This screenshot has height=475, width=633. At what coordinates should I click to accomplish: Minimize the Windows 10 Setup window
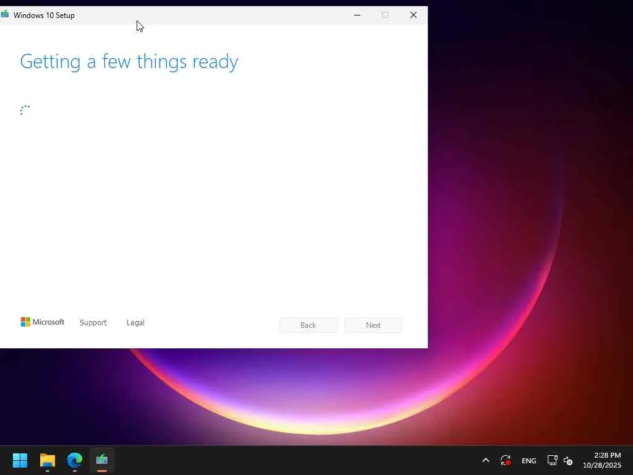pyautogui.click(x=357, y=15)
